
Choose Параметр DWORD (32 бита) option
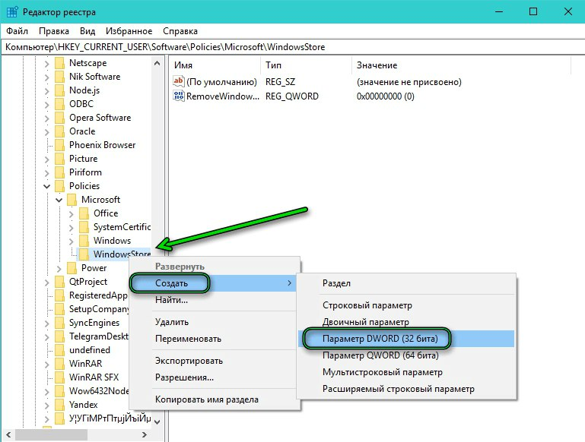click(376, 337)
